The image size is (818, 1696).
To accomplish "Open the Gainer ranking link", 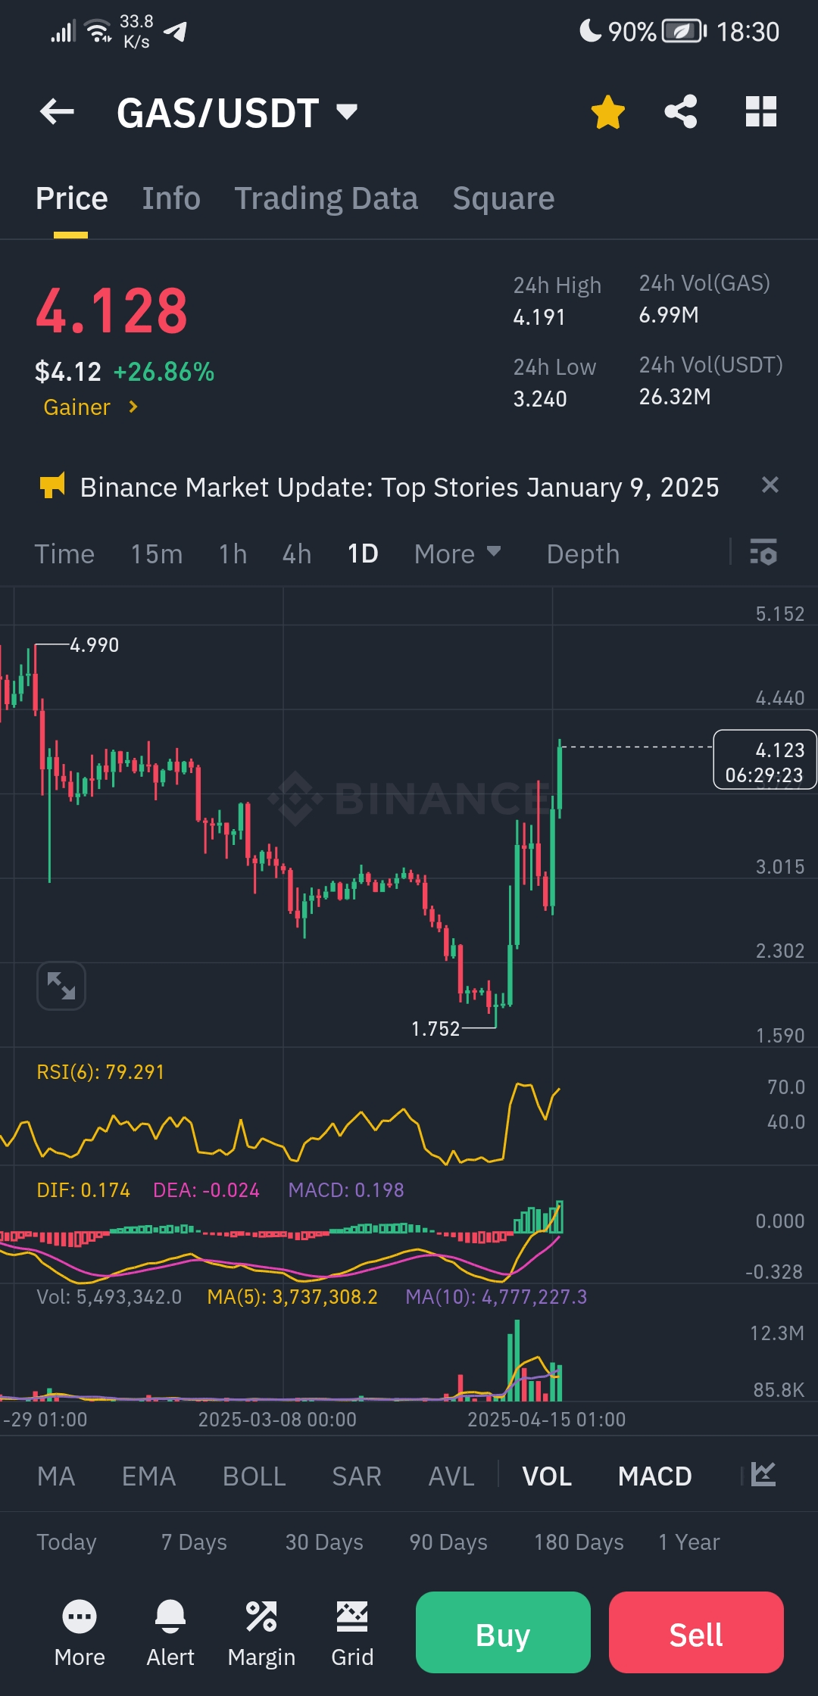I will [x=91, y=407].
